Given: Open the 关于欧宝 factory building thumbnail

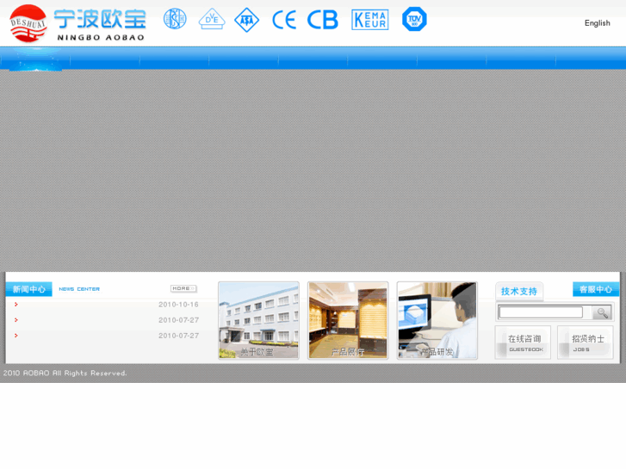Looking at the screenshot, I should pyautogui.click(x=258, y=320).
